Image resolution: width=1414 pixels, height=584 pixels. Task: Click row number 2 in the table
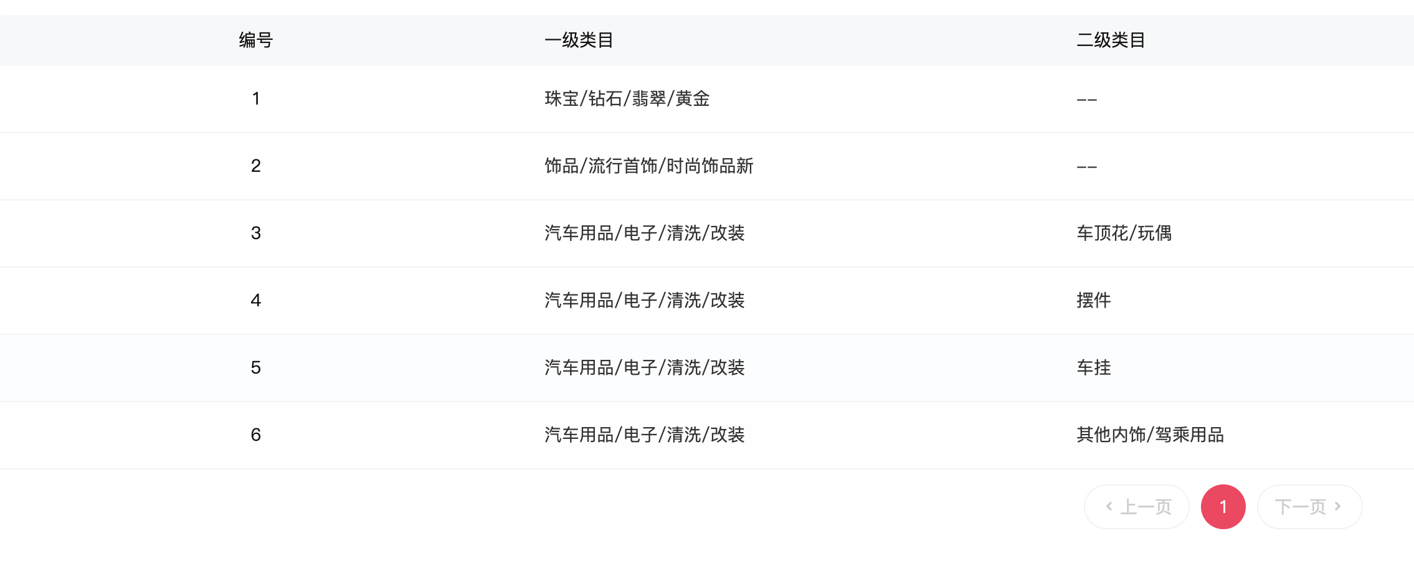[x=256, y=166]
